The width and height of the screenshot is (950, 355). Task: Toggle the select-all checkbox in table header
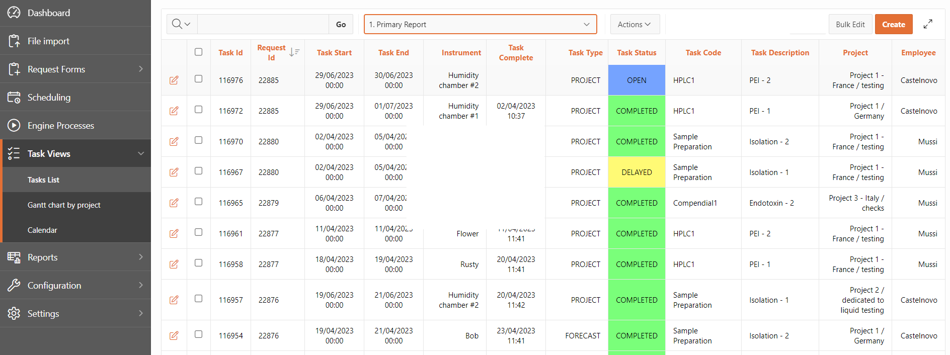point(199,52)
